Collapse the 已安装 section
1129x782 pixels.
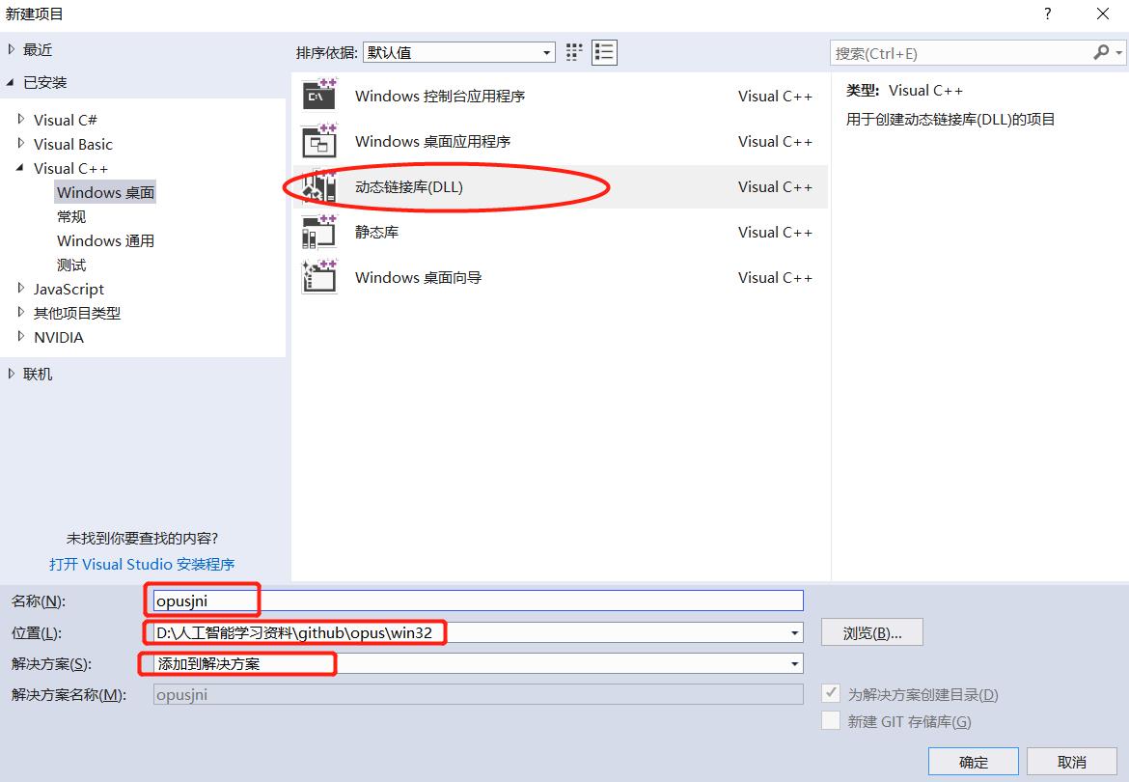[x=11, y=83]
